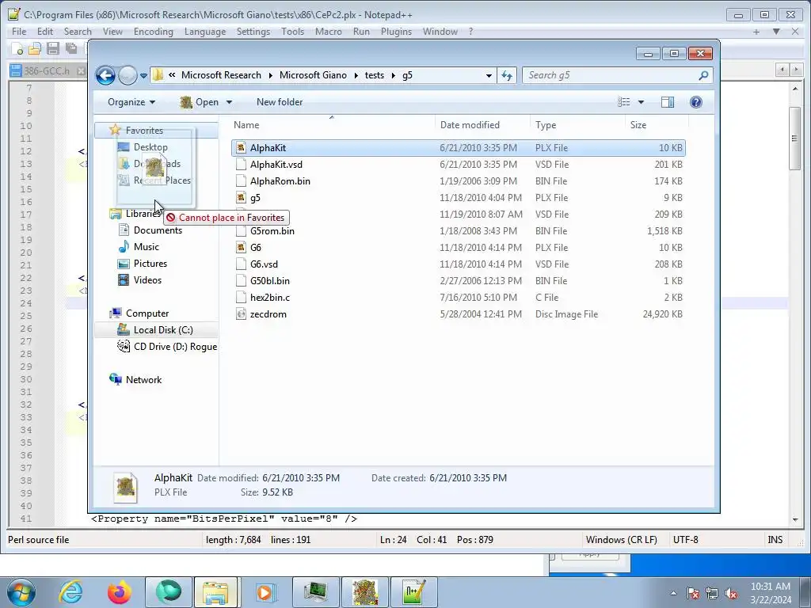811x608 pixels.
Task: Open the Windows Start button
Action: (21, 592)
